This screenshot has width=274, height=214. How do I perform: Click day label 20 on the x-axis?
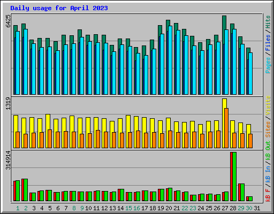click(169, 208)
